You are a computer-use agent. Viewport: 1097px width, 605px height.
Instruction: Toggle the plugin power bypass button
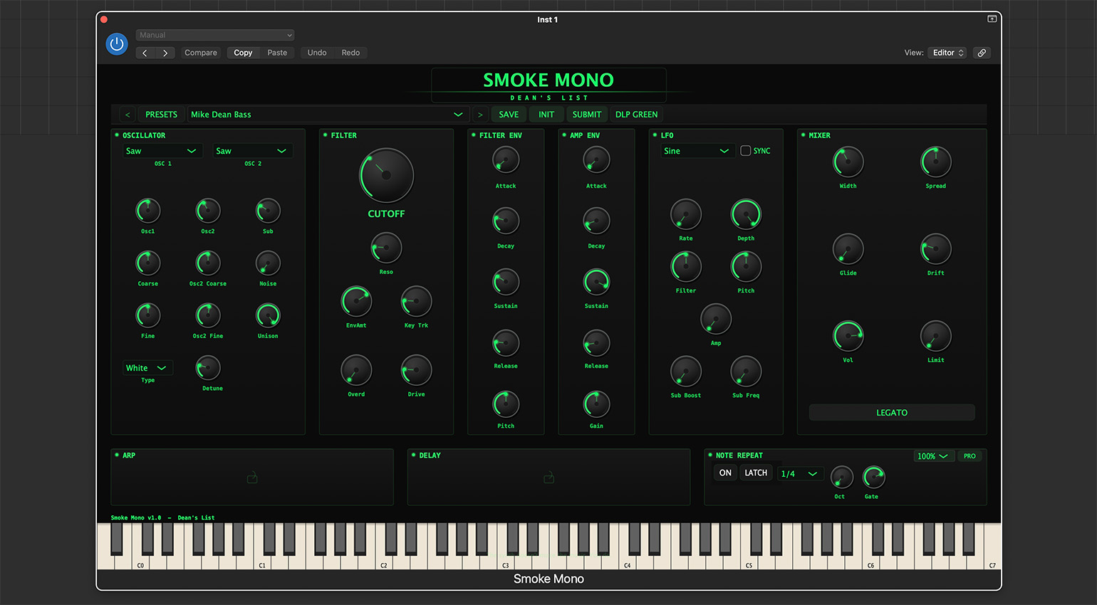(117, 44)
